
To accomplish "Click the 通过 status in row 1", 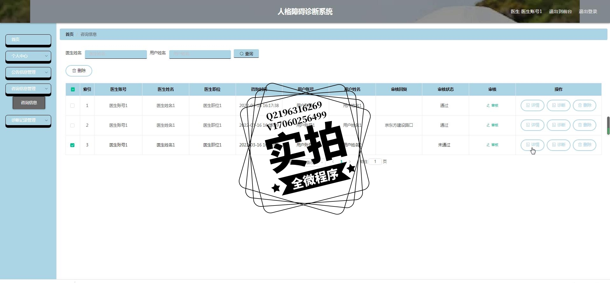I will click(x=444, y=105).
